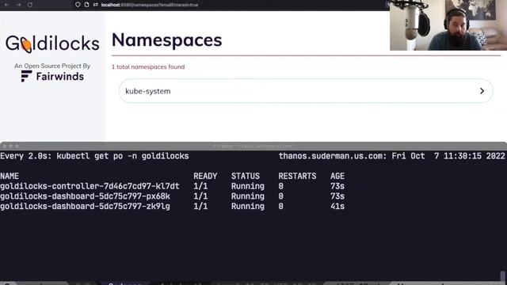Click the localhost URL in the address bar
The width and height of the screenshot is (507, 285).
(150, 5)
